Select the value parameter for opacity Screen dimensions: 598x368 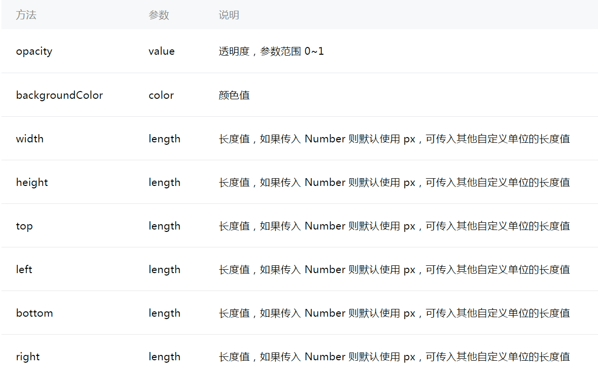pos(161,51)
